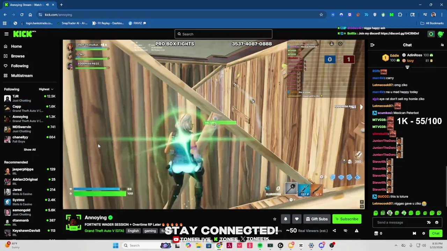Open FX Replay bookmark
Image resolution: width=447 pixels, height=251 pixels.
[x=108, y=23]
